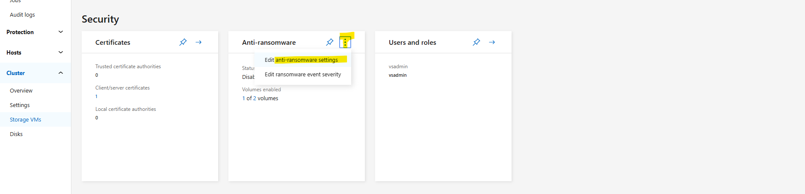Click Trusted certificate authorities label
The height and width of the screenshot is (194, 805).
128,67
